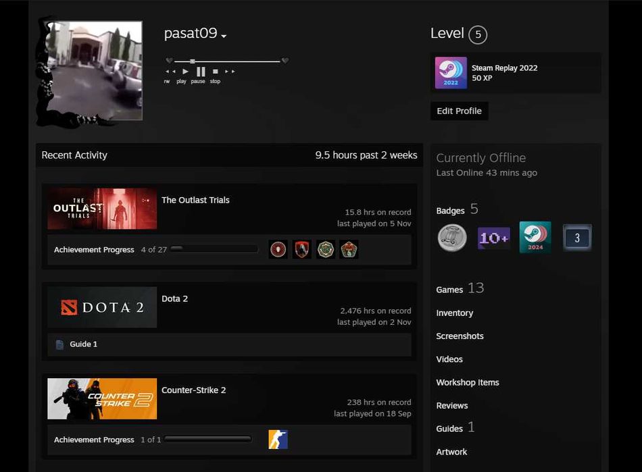
Task: Click '9.5 hours past 2 weeks' text
Action: pyautogui.click(x=366, y=155)
